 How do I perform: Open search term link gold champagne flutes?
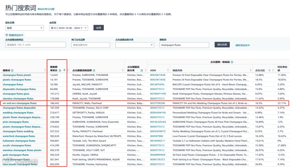[x=16, y=155]
